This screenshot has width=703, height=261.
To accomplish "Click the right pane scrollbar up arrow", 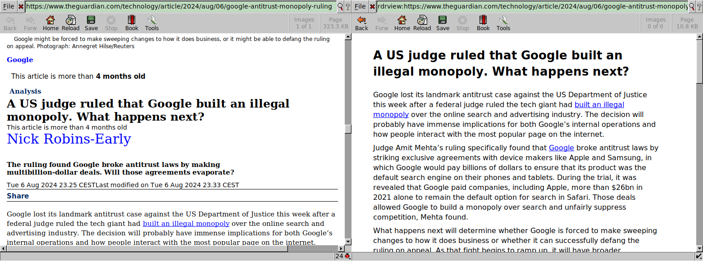I will [x=699, y=37].
